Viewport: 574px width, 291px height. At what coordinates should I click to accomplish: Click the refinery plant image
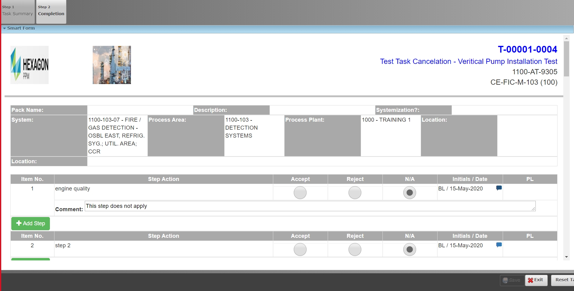[x=112, y=65]
